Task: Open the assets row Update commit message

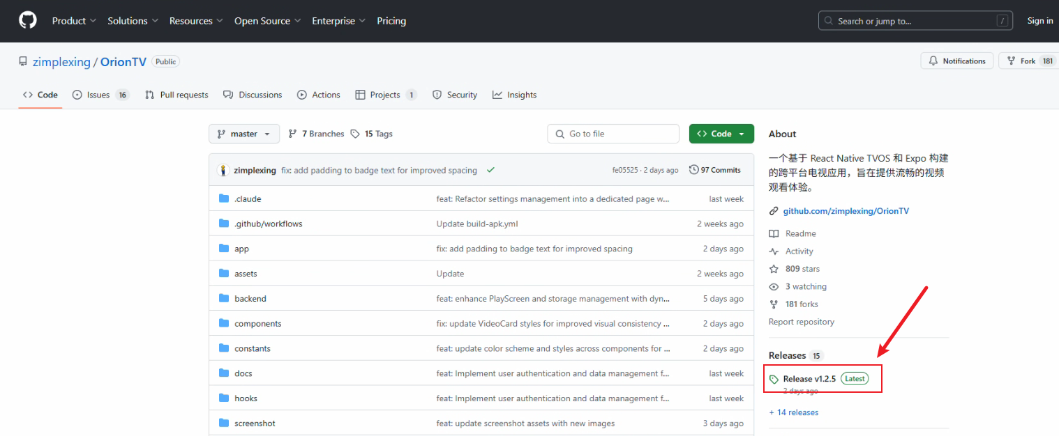Action: (450, 274)
